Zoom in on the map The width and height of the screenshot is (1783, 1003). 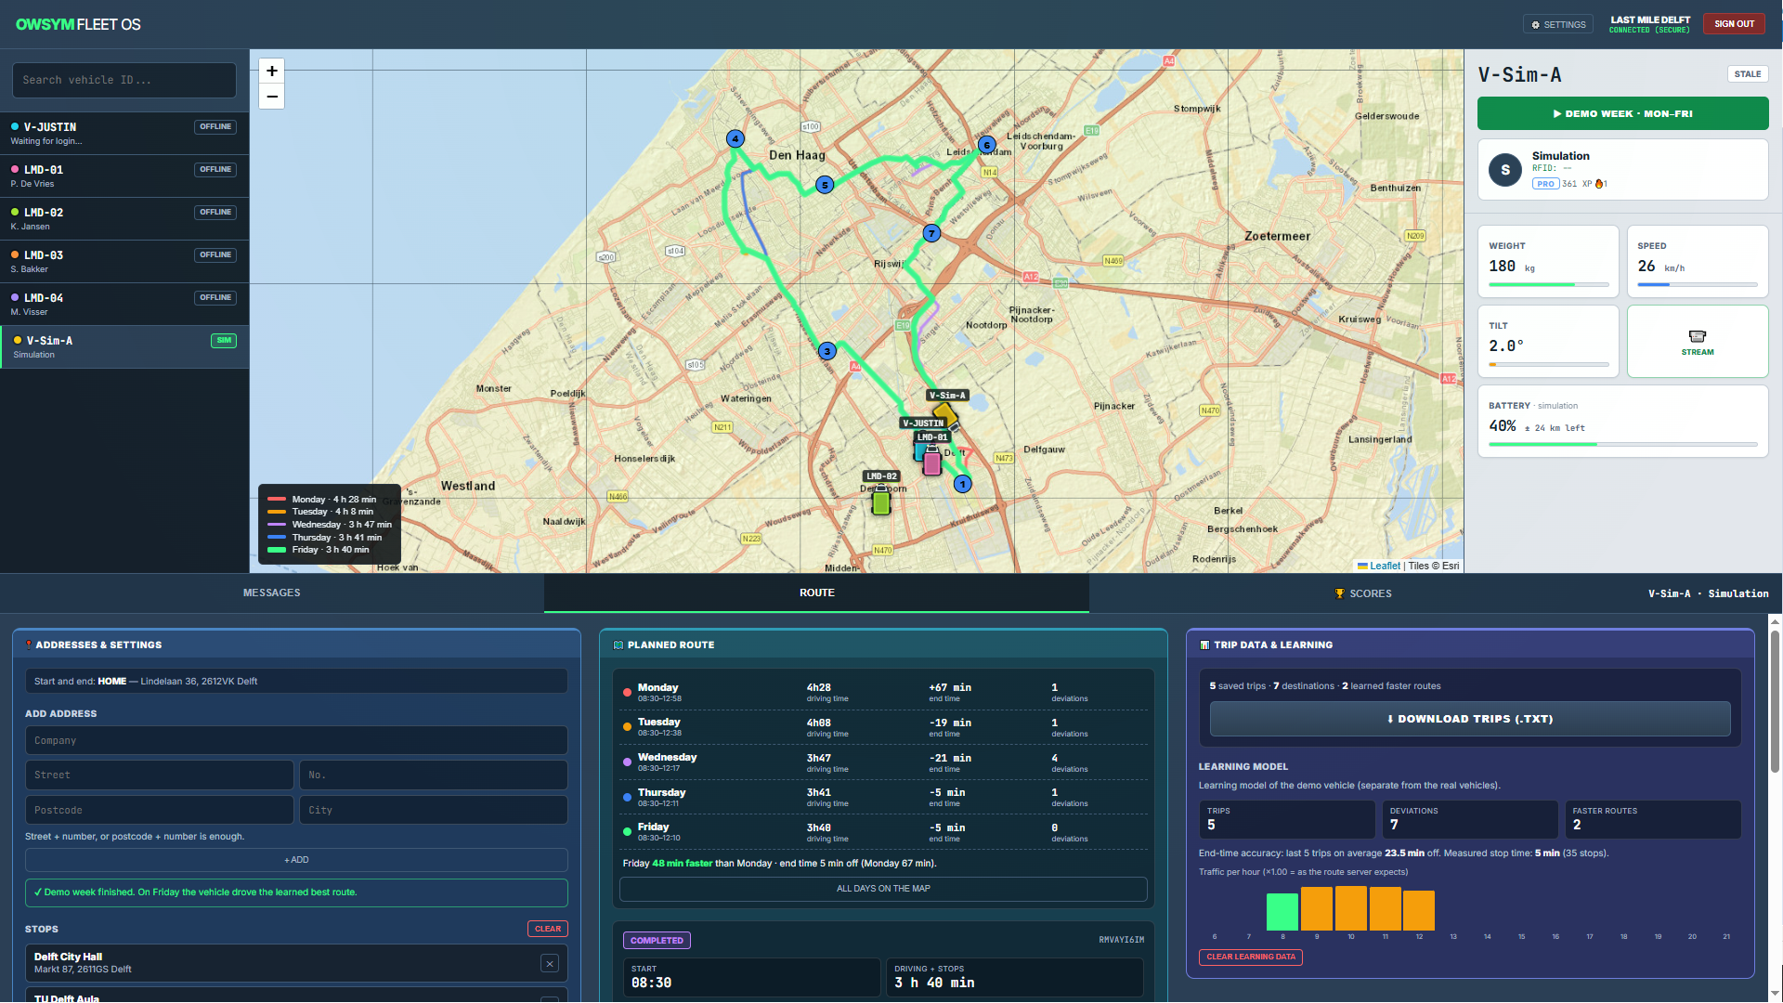271,71
